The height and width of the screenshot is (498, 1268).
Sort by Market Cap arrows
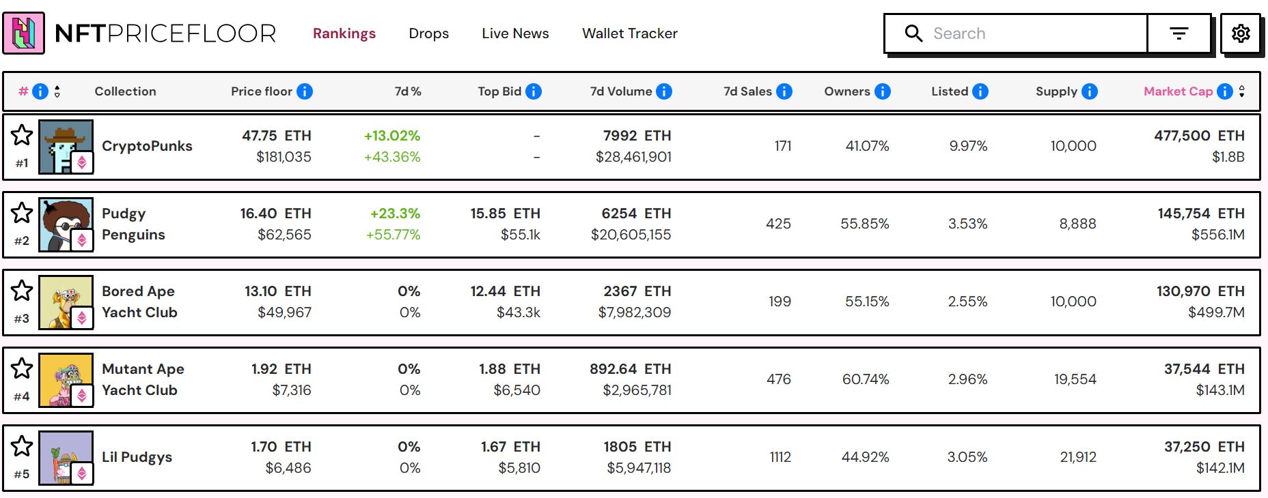pos(1242,91)
